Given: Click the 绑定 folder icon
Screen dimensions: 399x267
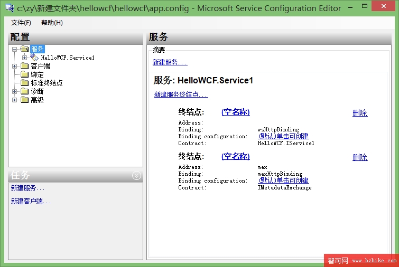Looking at the screenshot, I should point(24,74).
